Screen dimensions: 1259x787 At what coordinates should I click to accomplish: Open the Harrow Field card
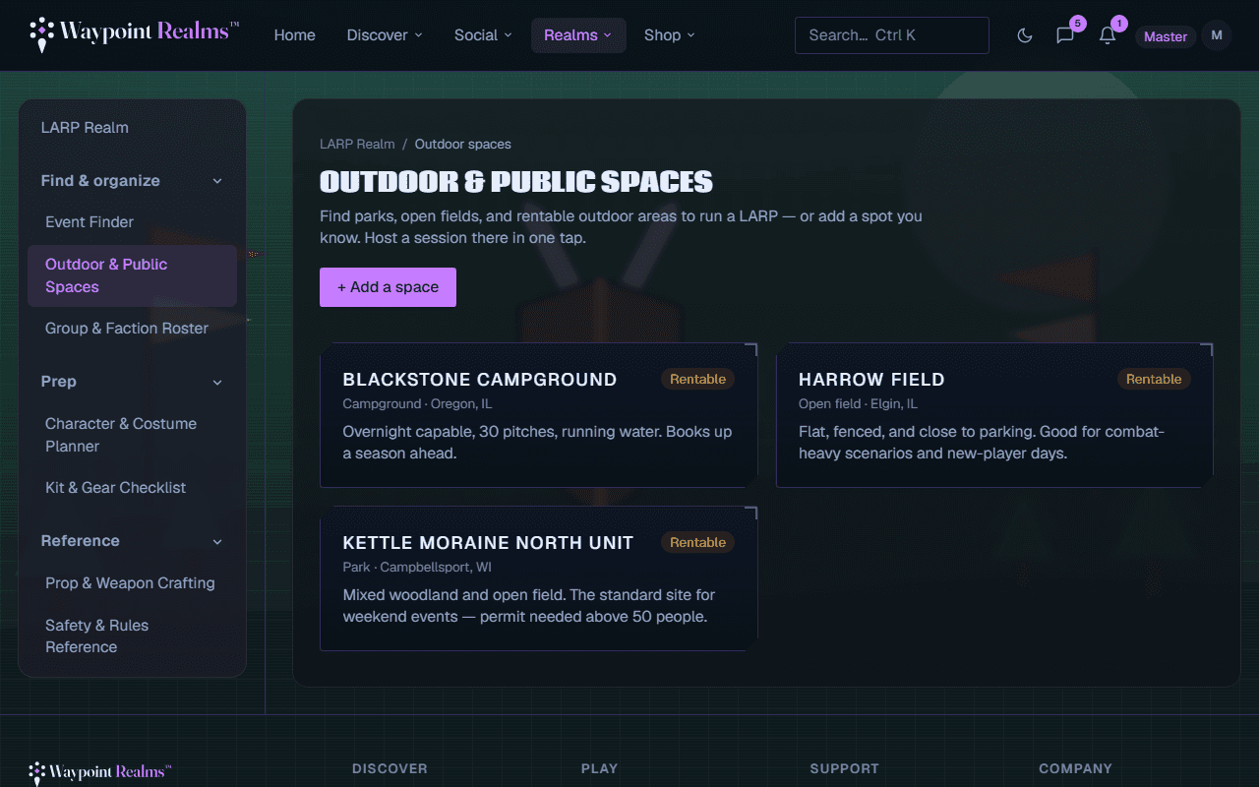click(x=994, y=415)
